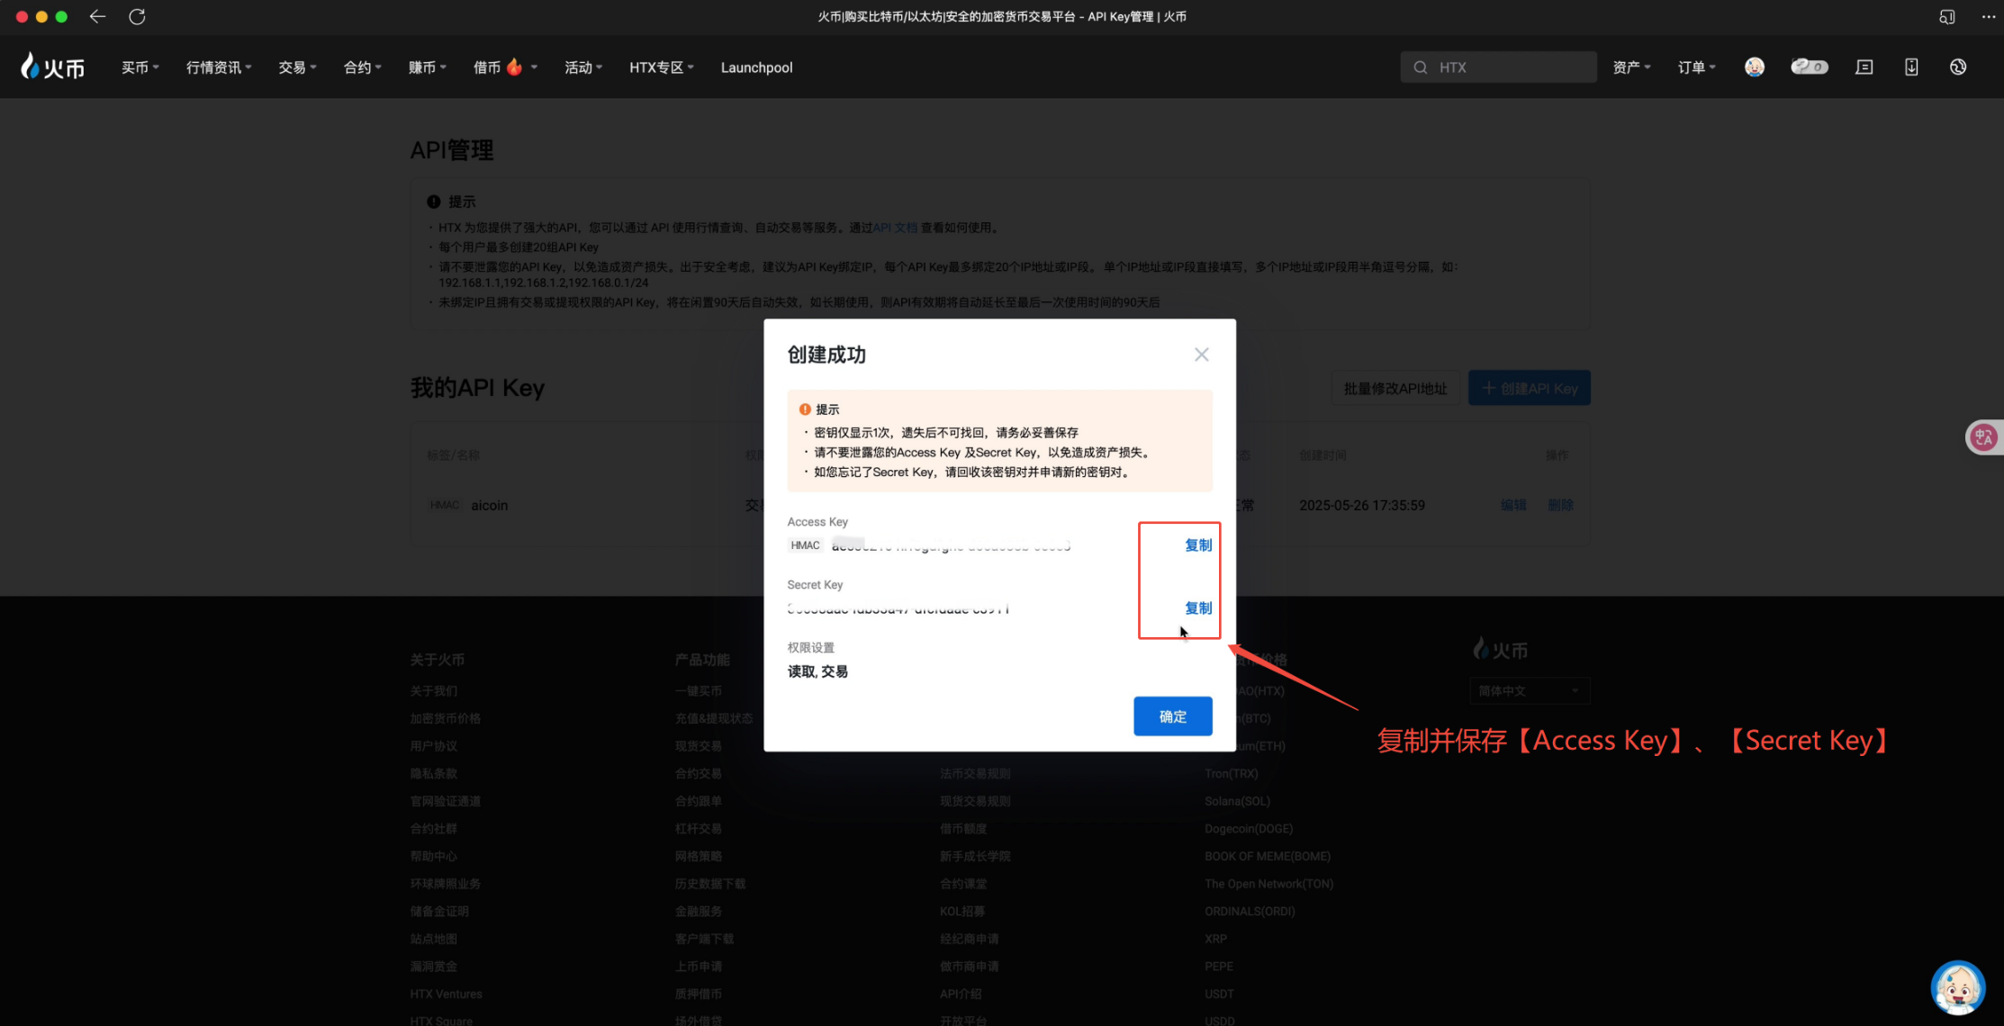Click the 批量修改API地址 button

point(1395,388)
